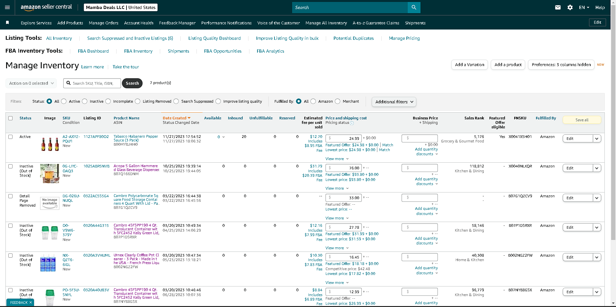616x307 pixels.
Task: Open Help in the header
Action: click(600, 7)
